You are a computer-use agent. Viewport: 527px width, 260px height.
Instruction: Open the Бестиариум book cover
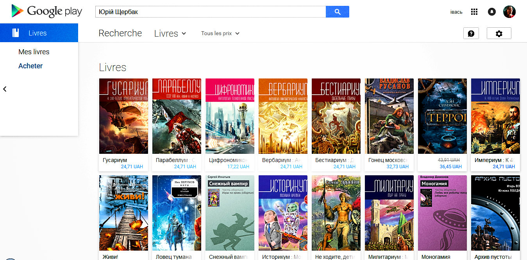336,116
